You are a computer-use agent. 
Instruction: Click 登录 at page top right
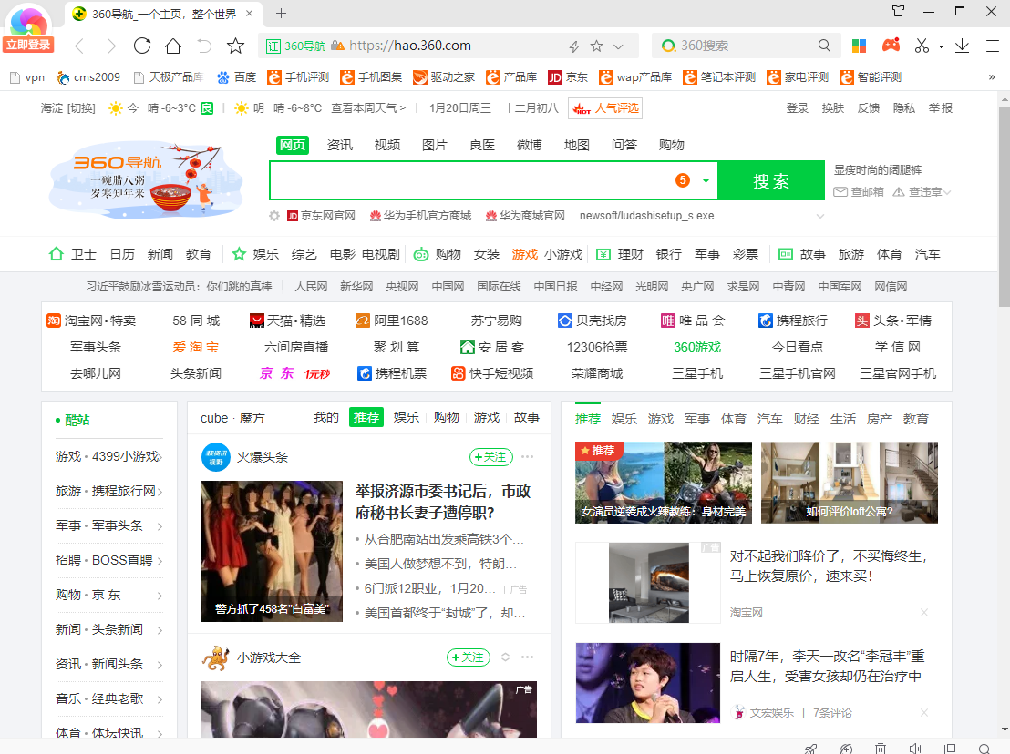tap(798, 108)
